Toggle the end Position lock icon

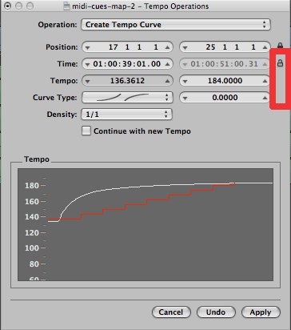pyautogui.click(x=280, y=46)
